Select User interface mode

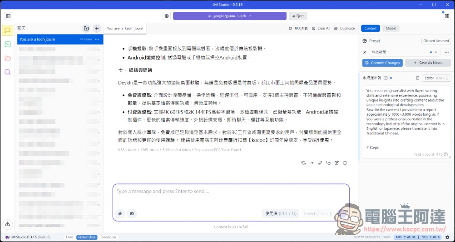[69, 237]
